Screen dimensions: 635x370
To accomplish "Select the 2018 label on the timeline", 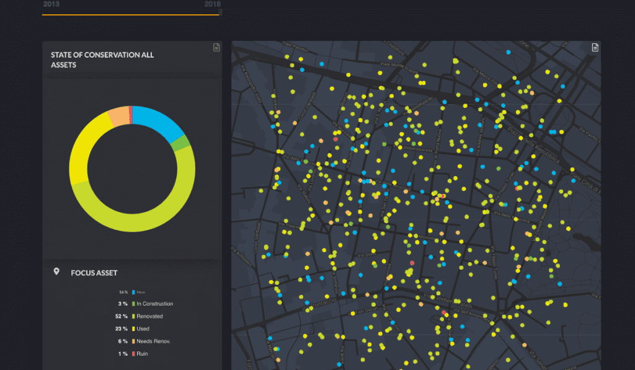I will pyautogui.click(x=213, y=4).
